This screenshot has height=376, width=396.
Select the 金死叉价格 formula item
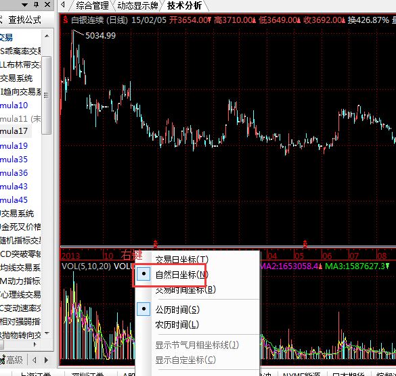(x=20, y=227)
